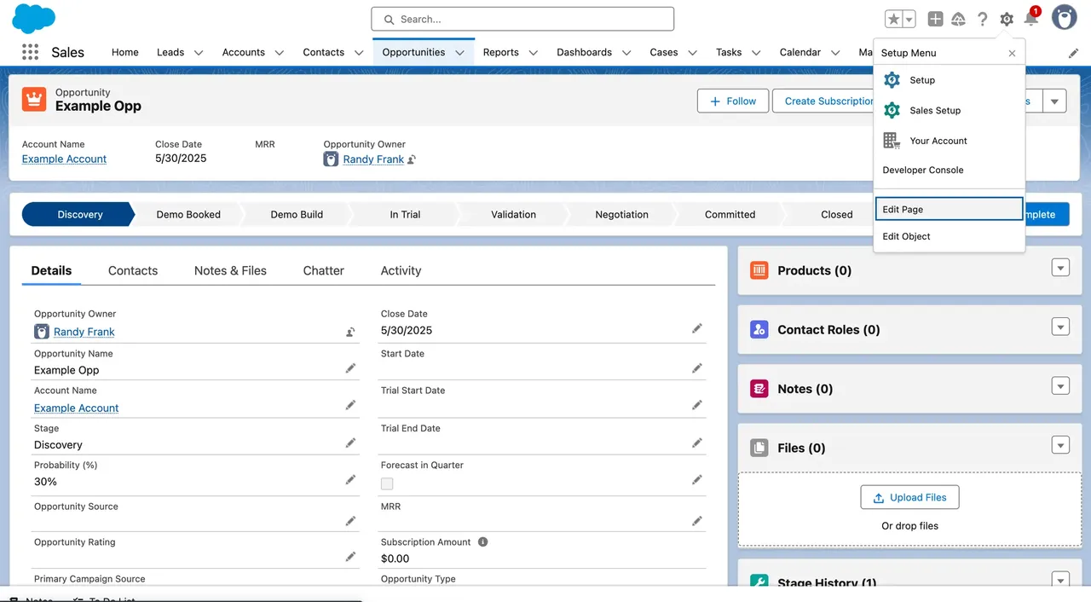
Task: Expand the Dashboards nav dropdown
Action: click(626, 53)
